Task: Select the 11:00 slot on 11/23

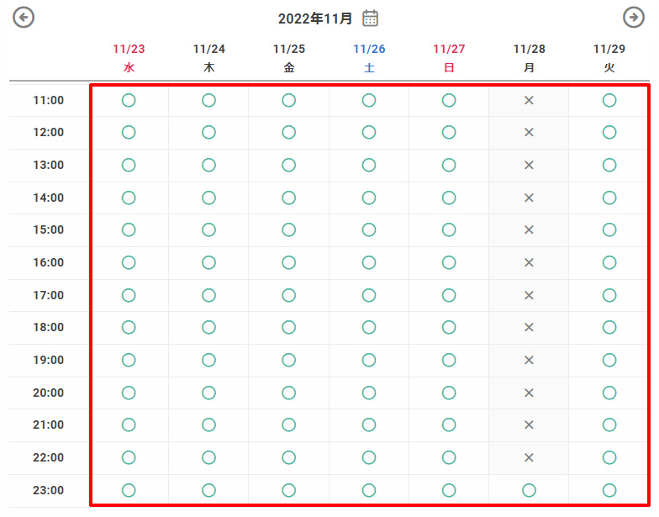Action: pos(129,101)
